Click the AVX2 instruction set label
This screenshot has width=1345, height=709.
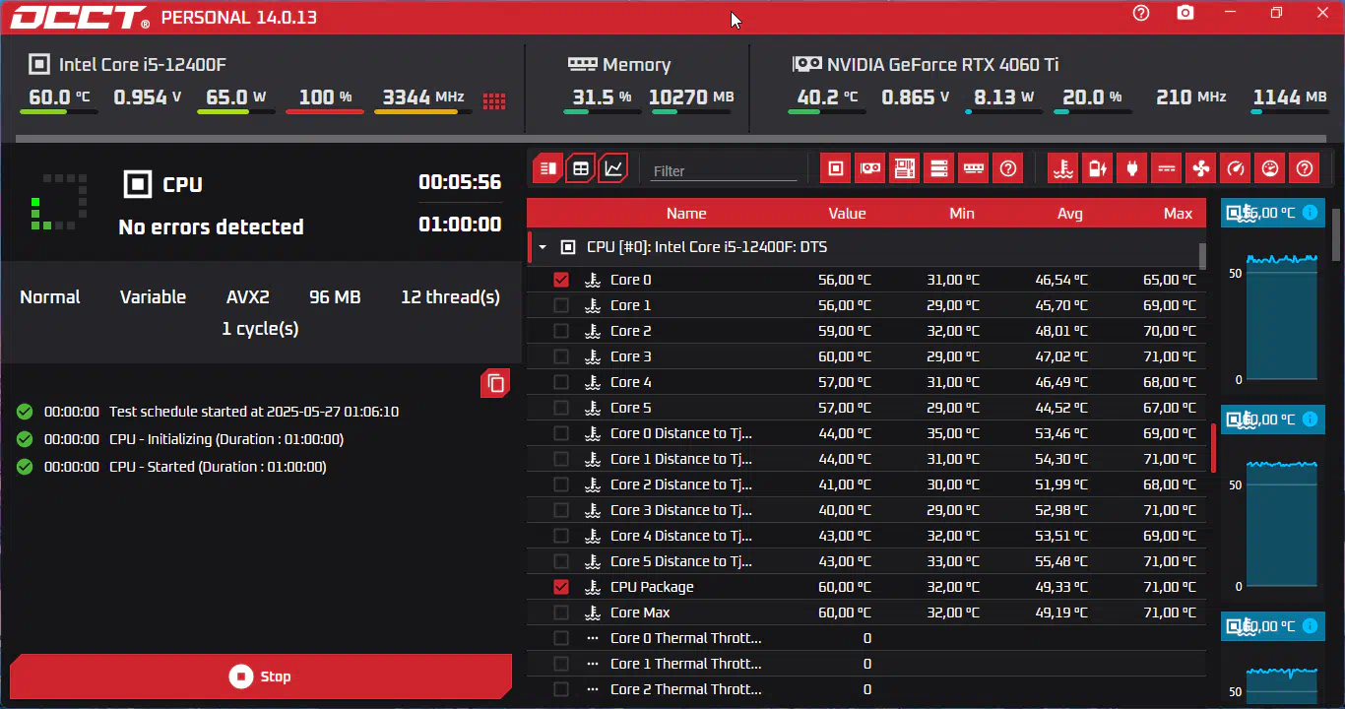(247, 296)
